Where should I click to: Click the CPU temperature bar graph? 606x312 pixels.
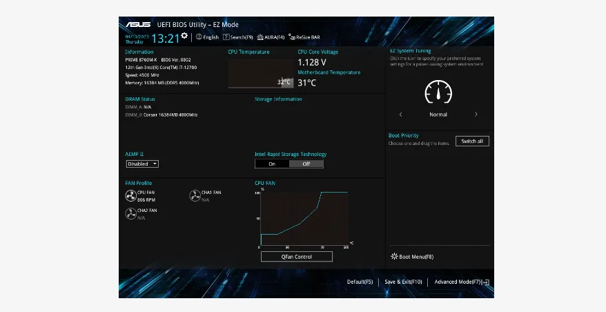coord(261,73)
